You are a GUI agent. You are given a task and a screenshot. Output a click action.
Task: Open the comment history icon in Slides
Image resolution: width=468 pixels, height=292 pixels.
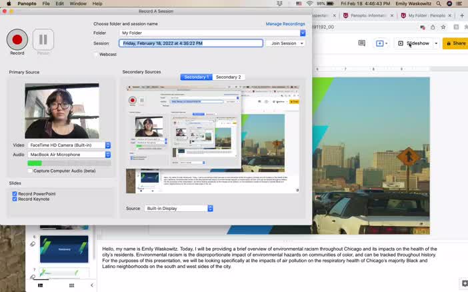(x=361, y=43)
